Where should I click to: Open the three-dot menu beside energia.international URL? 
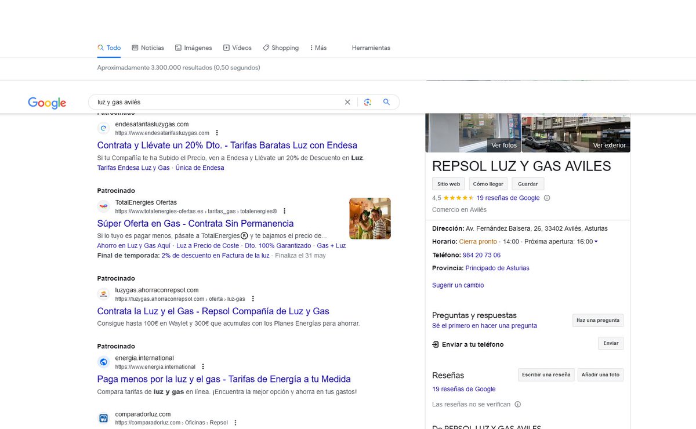(202, 366)
